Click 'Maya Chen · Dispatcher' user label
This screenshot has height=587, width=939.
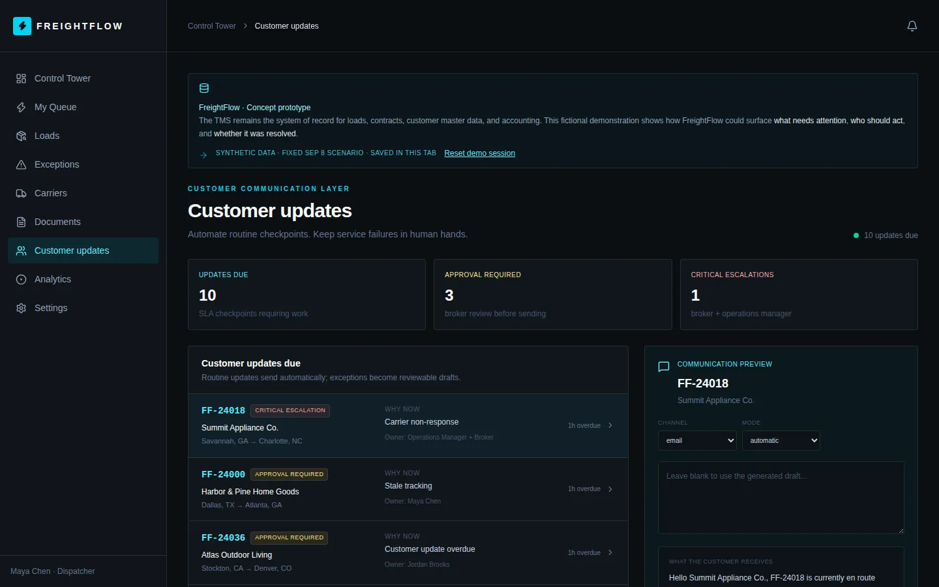53,571
